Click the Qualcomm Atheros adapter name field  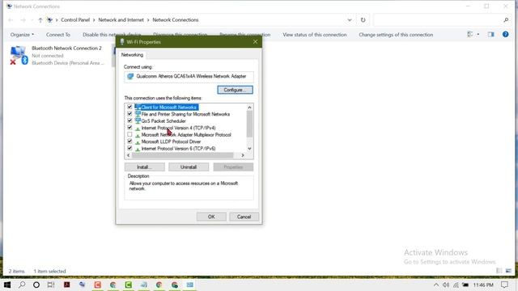pos(189,77)
